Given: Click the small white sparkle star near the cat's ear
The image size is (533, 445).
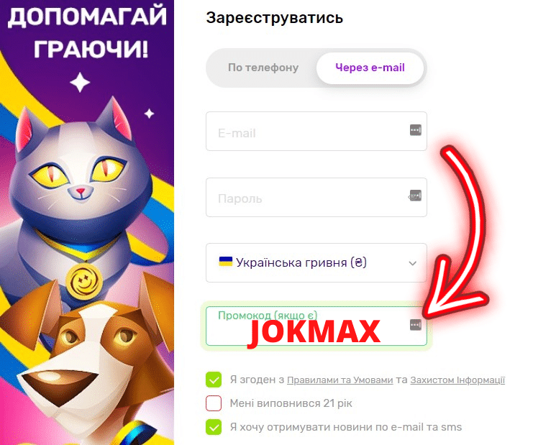Looking at the screenshot, I should pos(149,114).
